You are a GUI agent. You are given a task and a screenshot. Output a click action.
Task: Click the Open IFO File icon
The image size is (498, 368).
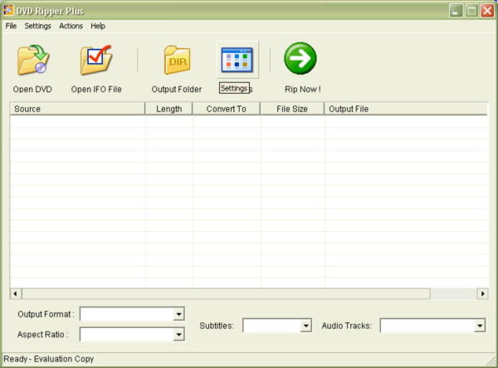point(96,61)
